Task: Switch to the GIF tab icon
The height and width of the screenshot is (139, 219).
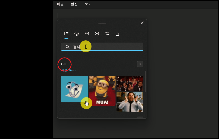Action: (87, 34)
